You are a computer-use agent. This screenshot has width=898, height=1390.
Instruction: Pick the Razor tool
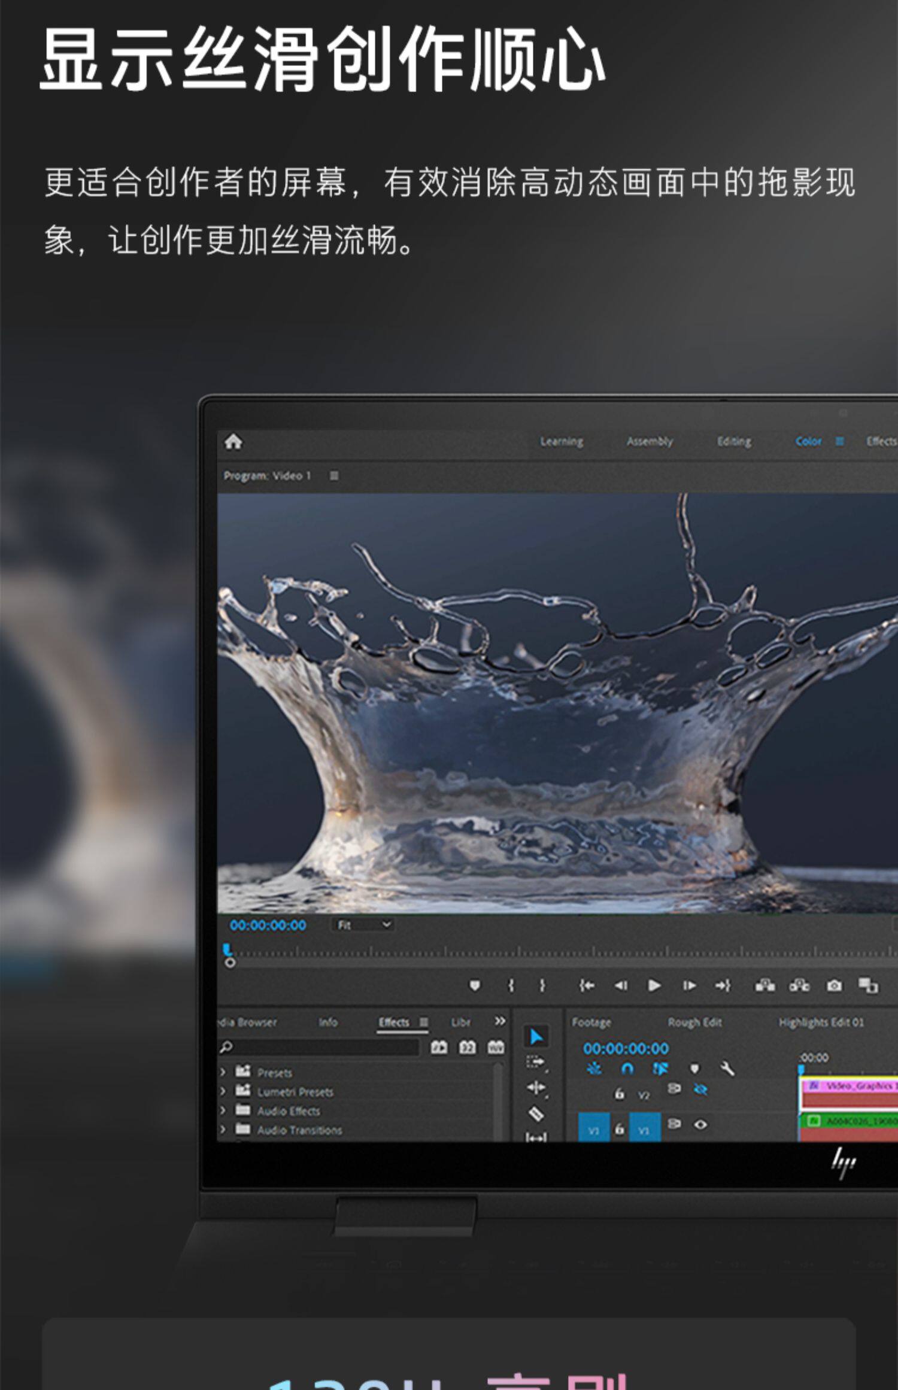click(535, 1113)
